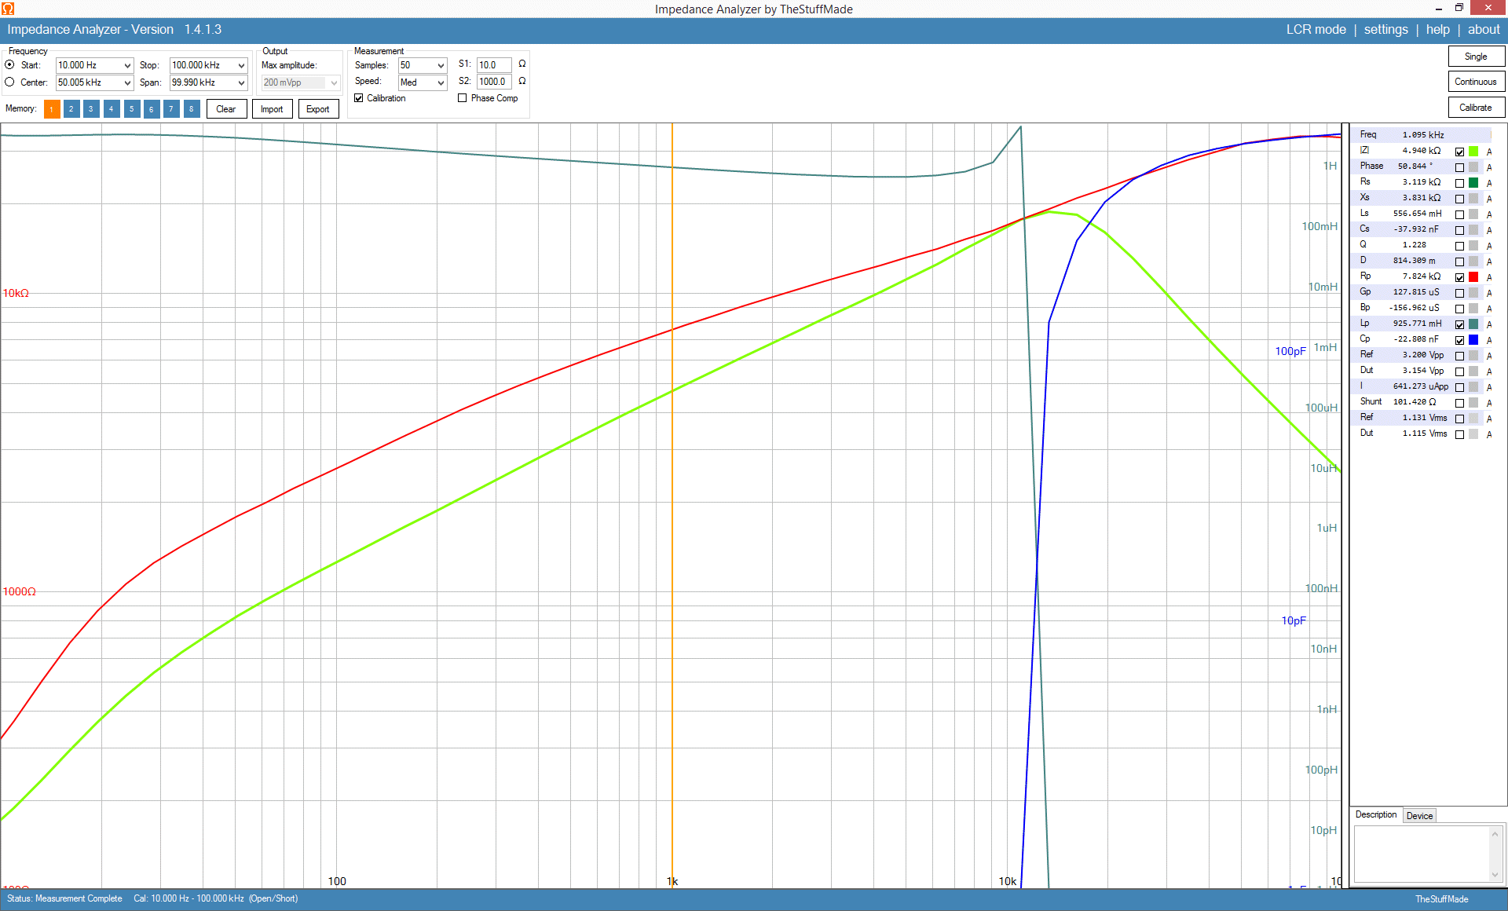Click the Export button
This screenshot has width=1508, height=911.
point(318,109)
